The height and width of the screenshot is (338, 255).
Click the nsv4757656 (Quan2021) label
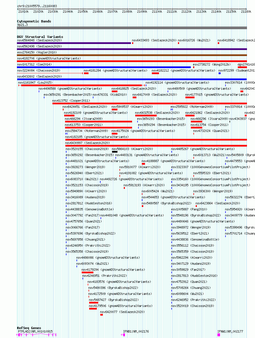pos(84,221)
